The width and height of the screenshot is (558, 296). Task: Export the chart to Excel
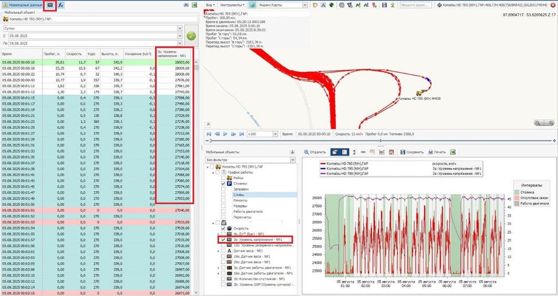point(453,152)
